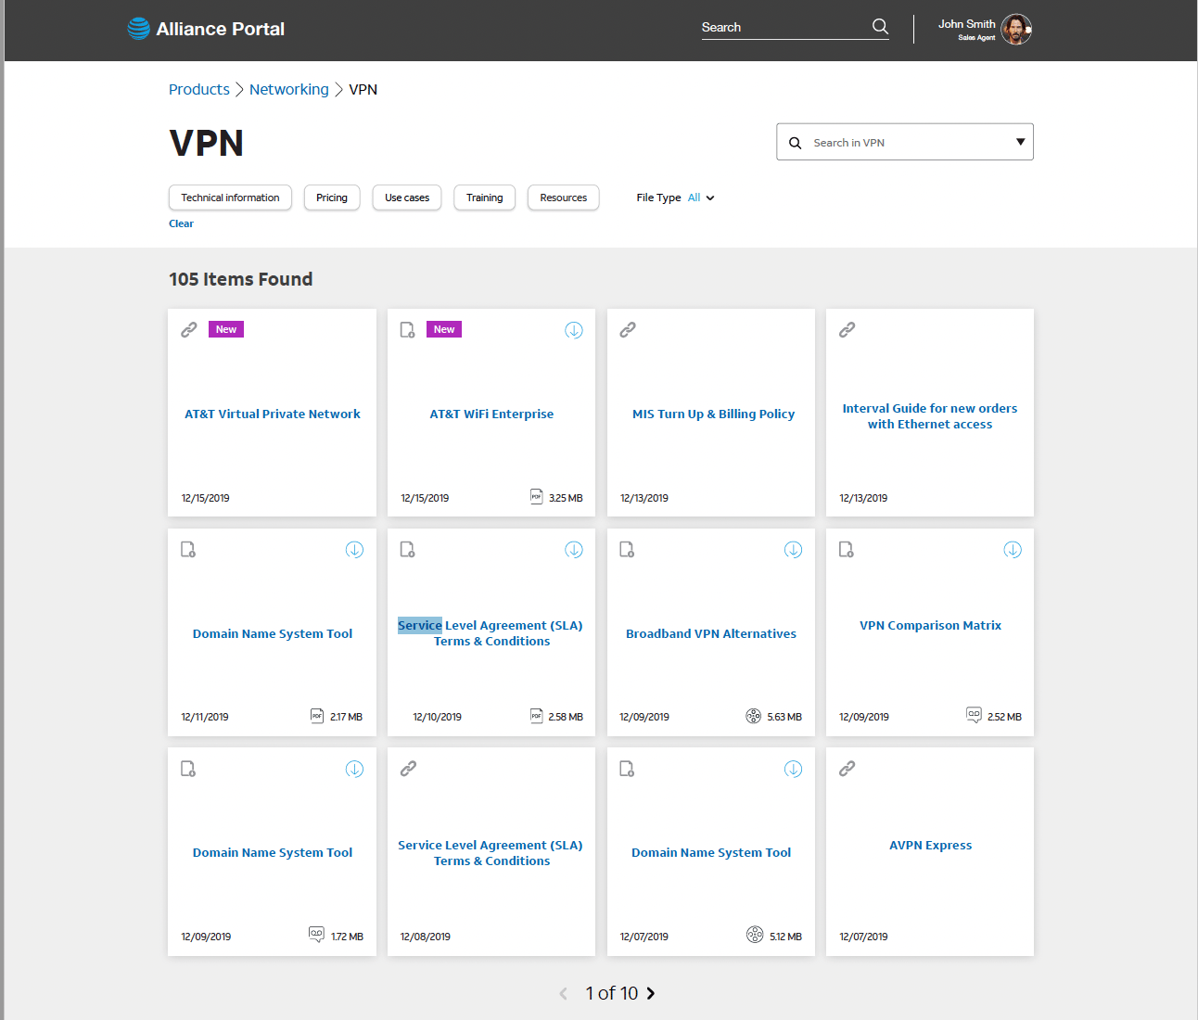Open John Smith's profile avatar
Image resolution: width=1198 pixels, height=1020 pixels.
(x=1016, y=30)
